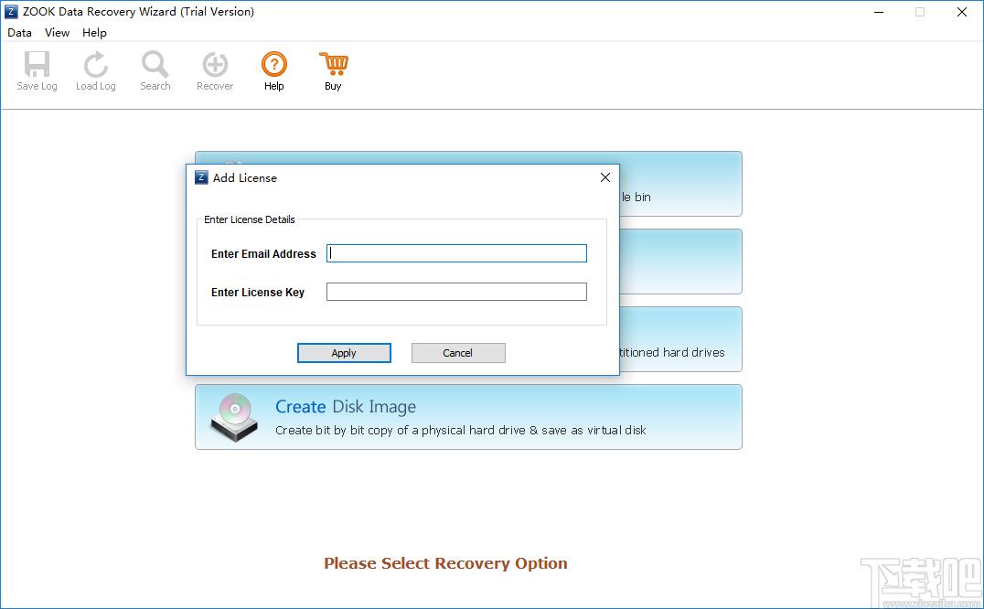Open the Help menu in menu bar
984x609 pixels.
tap(94, 33)
